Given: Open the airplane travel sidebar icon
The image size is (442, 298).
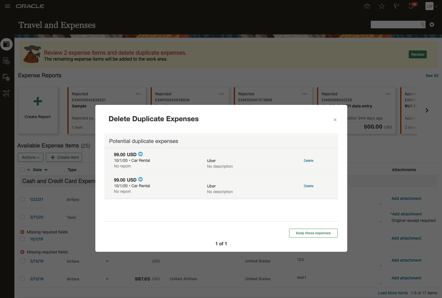Looking at the screenshot, I should [x=6, y=93].
